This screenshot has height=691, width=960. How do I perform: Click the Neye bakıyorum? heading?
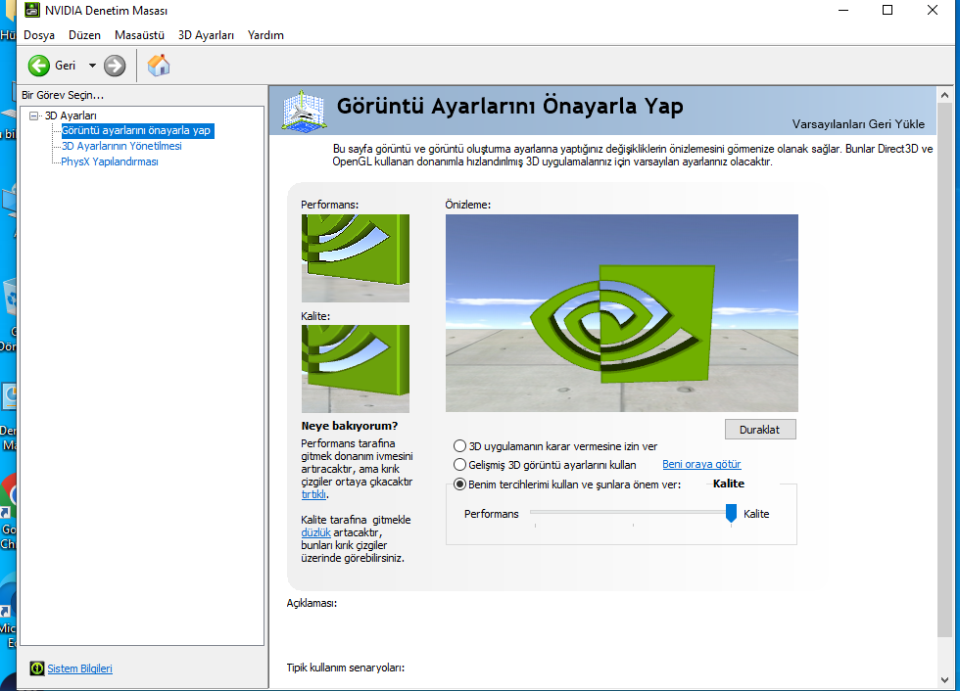tap(350, 426)
